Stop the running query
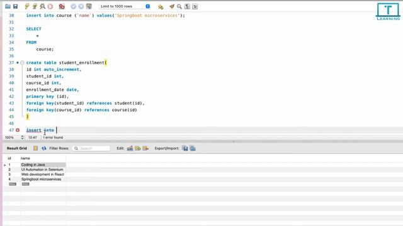 50,6
